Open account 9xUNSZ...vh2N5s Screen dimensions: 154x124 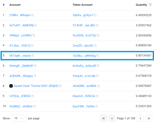click(21, 106)
